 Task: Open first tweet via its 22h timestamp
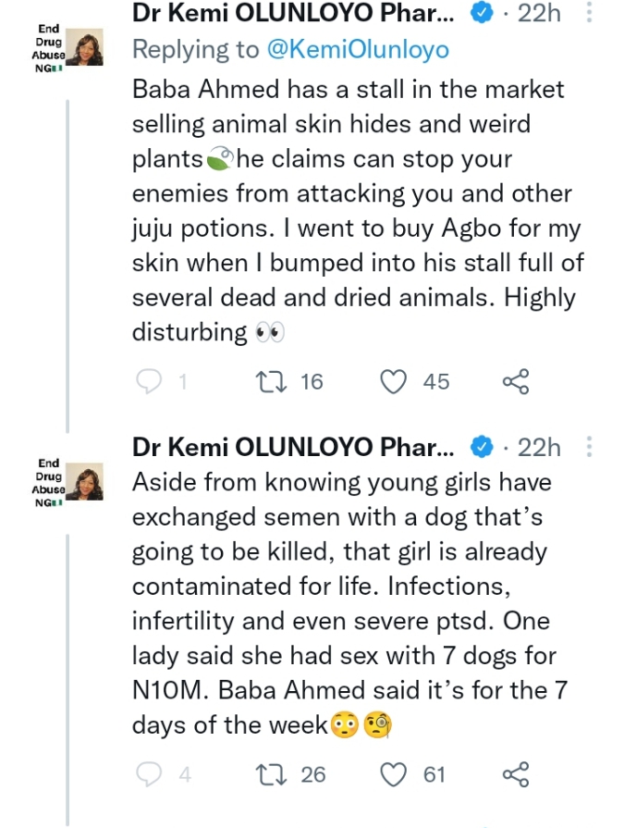(x=539, y=15)
